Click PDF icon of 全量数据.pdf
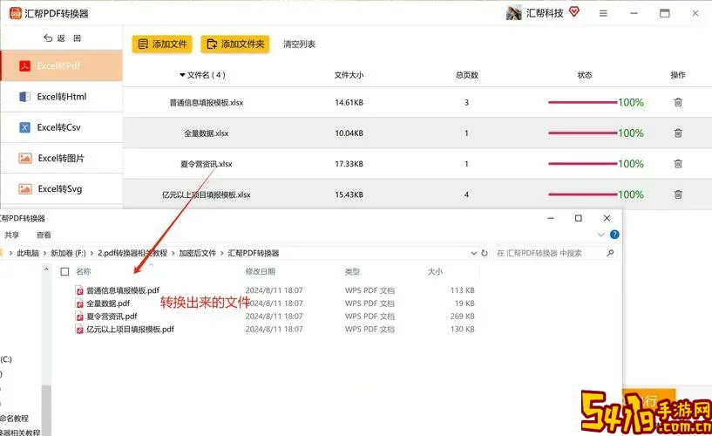The height and width of the screenshot is (436, 712). click(79, 303)
